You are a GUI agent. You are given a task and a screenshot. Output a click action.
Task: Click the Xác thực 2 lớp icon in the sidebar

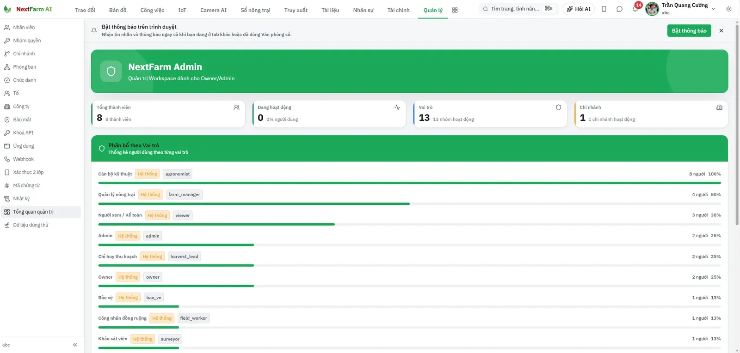click(x=7, y=173)
